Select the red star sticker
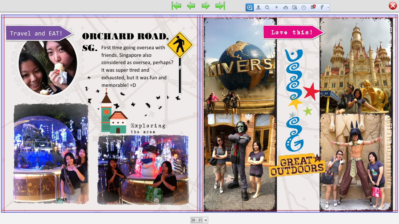Screen dimensions: 399x224 coord(311,92)
